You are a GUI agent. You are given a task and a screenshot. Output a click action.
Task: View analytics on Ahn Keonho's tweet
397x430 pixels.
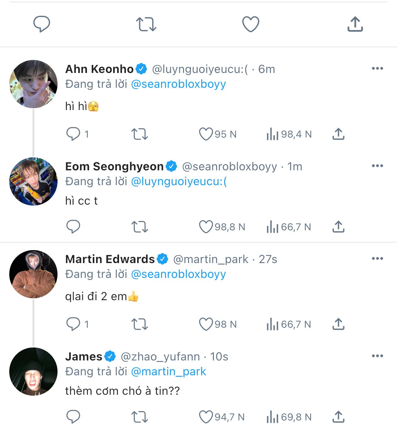click(x=273, y=134)
